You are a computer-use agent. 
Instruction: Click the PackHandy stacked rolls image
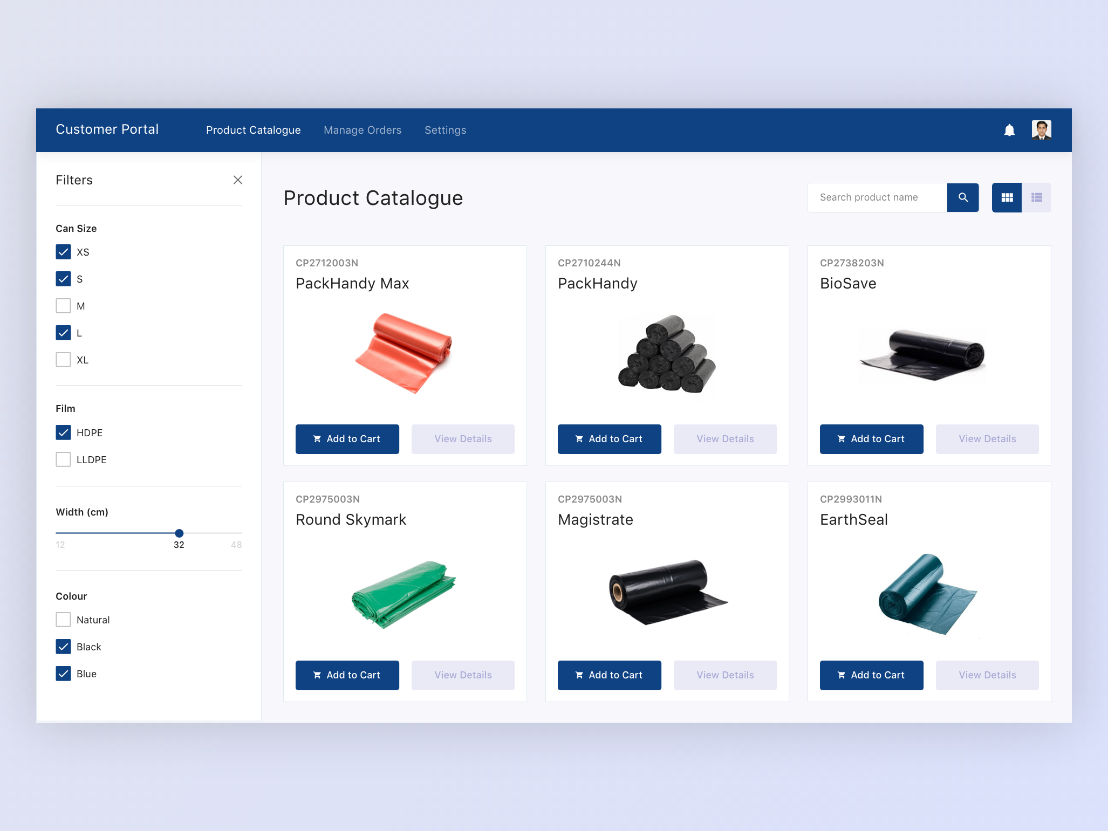(x=667, y=354)
